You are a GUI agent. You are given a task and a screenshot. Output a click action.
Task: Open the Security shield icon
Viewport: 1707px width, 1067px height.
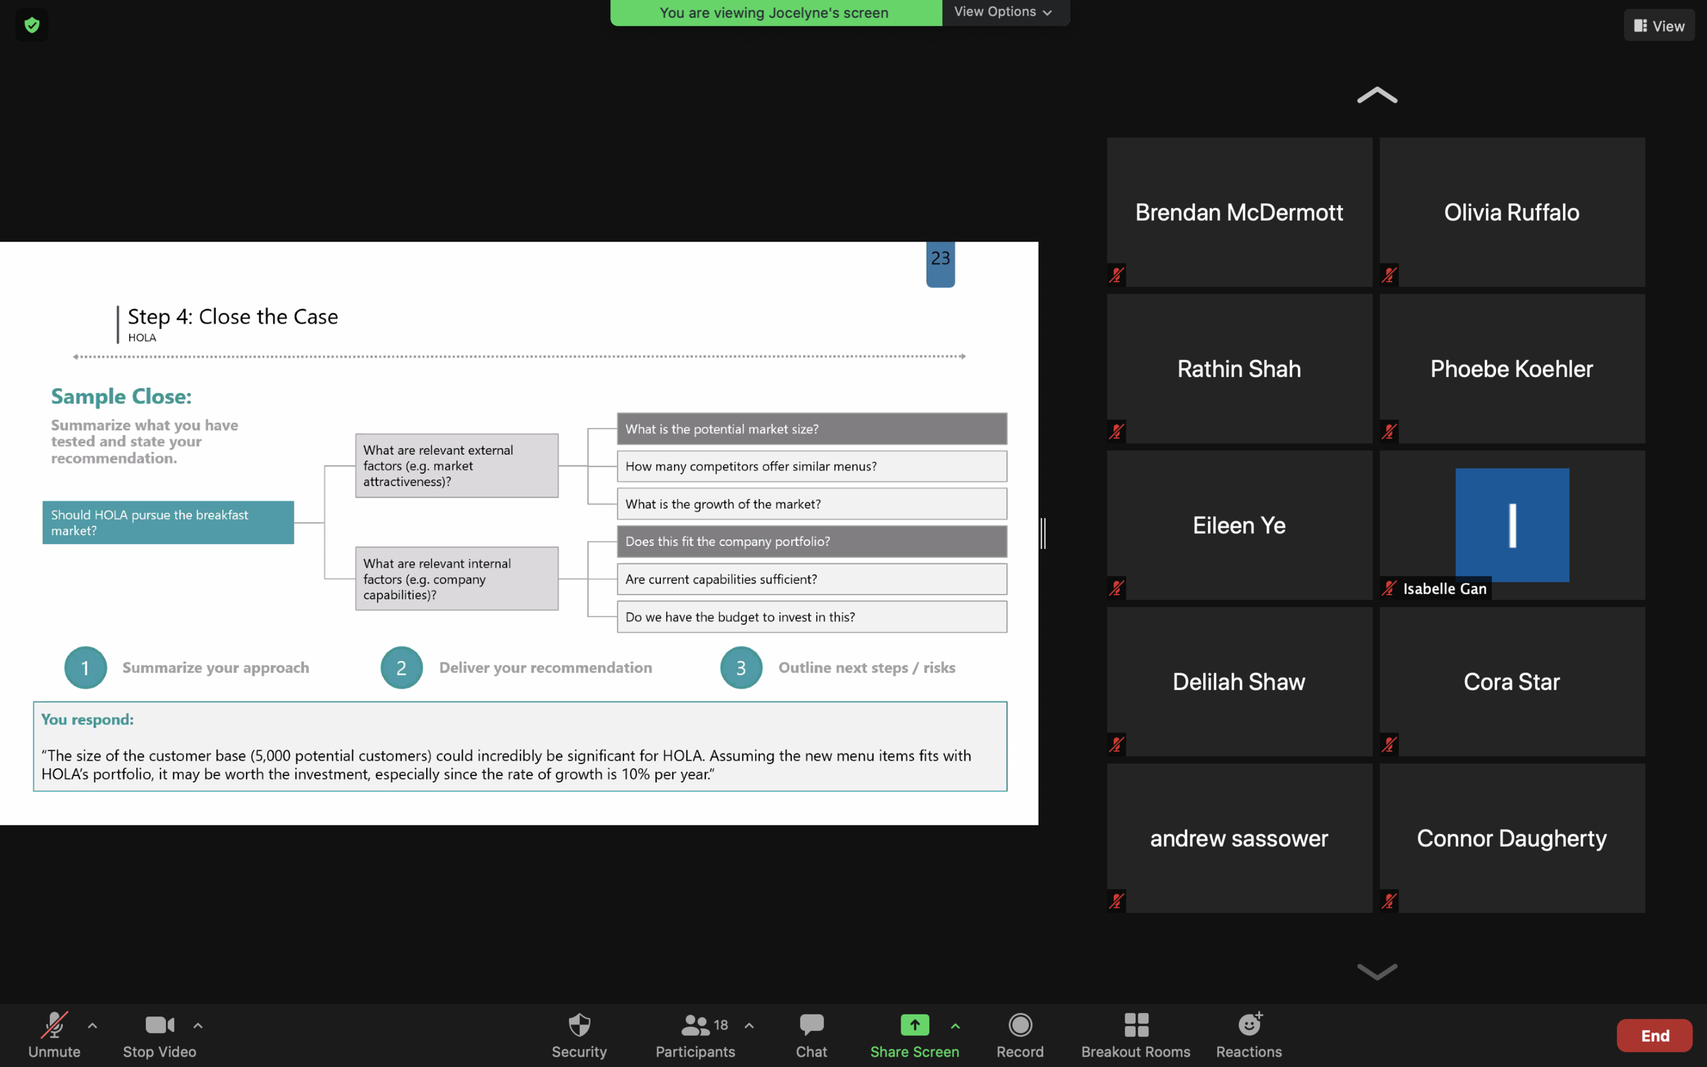click(x=578, y=1024)
